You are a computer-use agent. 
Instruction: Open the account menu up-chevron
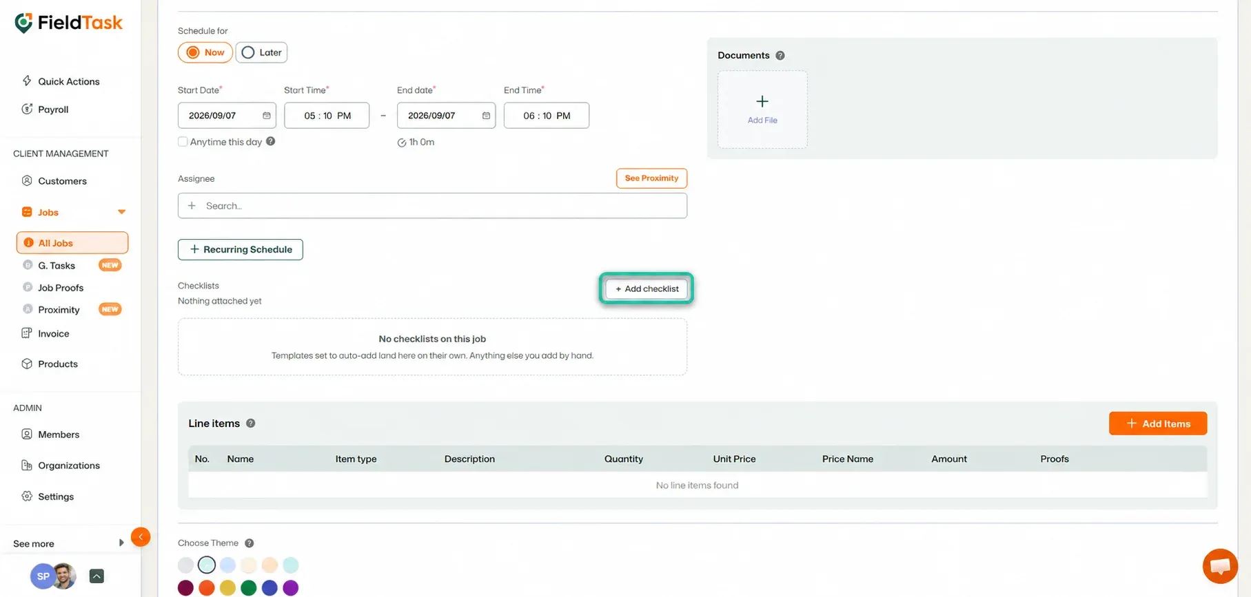[x=96, y=576]
